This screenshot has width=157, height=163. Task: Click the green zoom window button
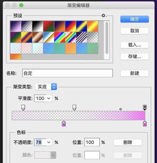coord(21,5)
